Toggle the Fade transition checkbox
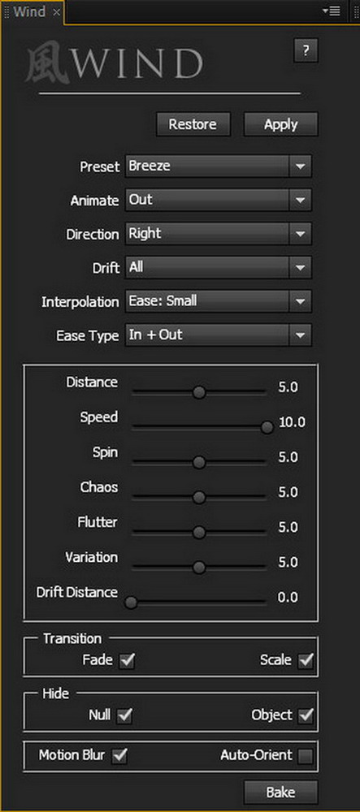The width and height of the screenshot is (360, 812). pyautogui.click(x=127, y=661)
